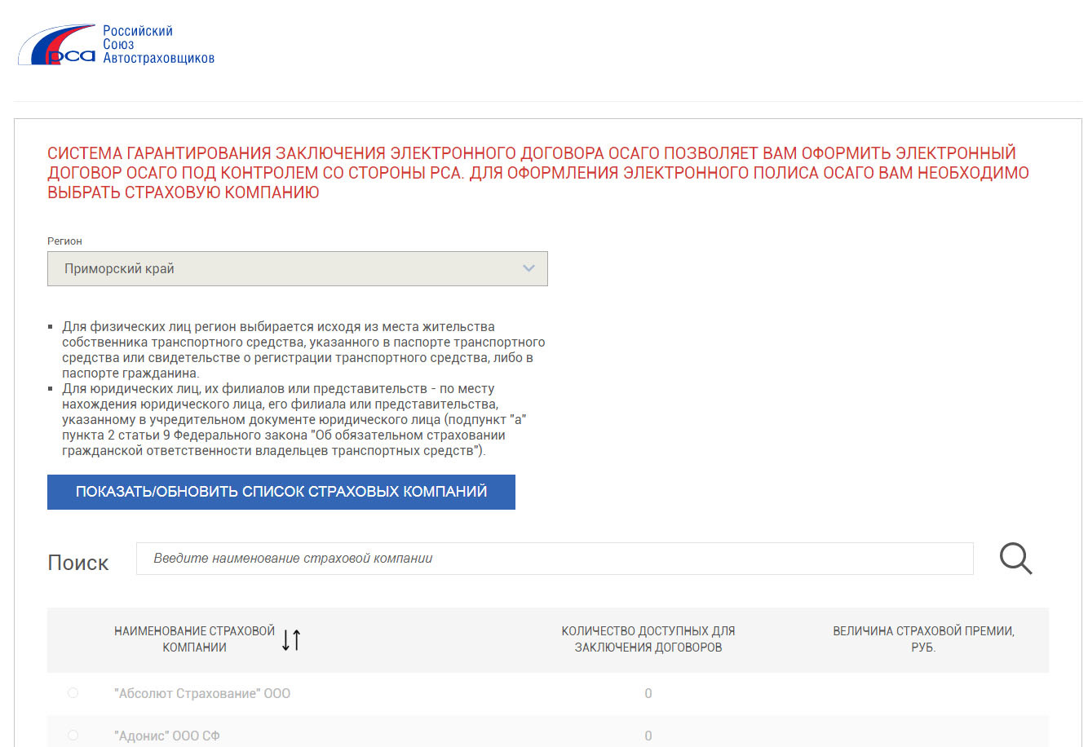Screen dimensions: 1088x747
Task: Click Показать/обновить список страховых компаний button
Action: pyautogui.click(x=281, y=492)
